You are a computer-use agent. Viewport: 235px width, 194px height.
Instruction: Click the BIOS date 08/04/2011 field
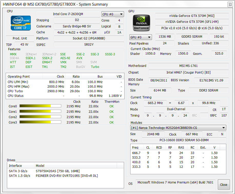(x=159, y=80)
